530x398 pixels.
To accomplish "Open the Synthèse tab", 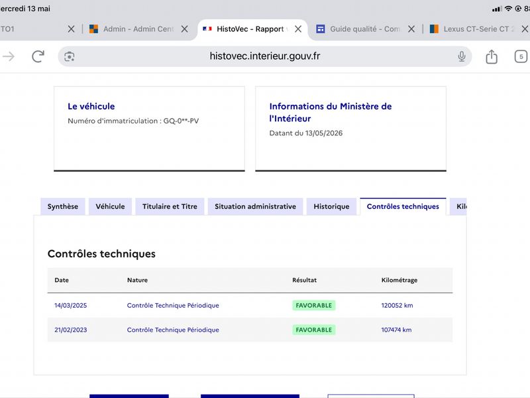I will point(63,206).
